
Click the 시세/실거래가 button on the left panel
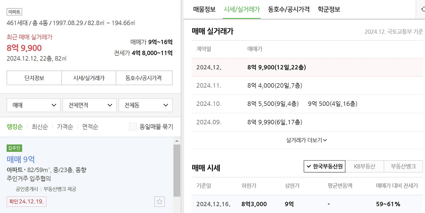(89, 78)
